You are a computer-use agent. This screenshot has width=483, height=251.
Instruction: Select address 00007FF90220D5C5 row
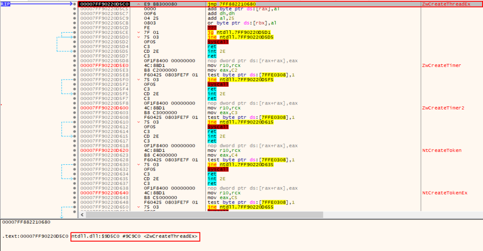(x=104, y=9)
